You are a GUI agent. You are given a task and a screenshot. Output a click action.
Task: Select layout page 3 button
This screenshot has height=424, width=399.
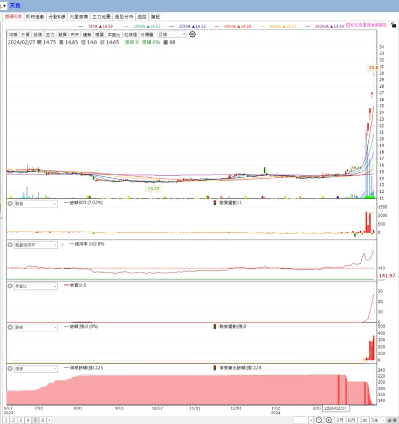tap(20, 420)
